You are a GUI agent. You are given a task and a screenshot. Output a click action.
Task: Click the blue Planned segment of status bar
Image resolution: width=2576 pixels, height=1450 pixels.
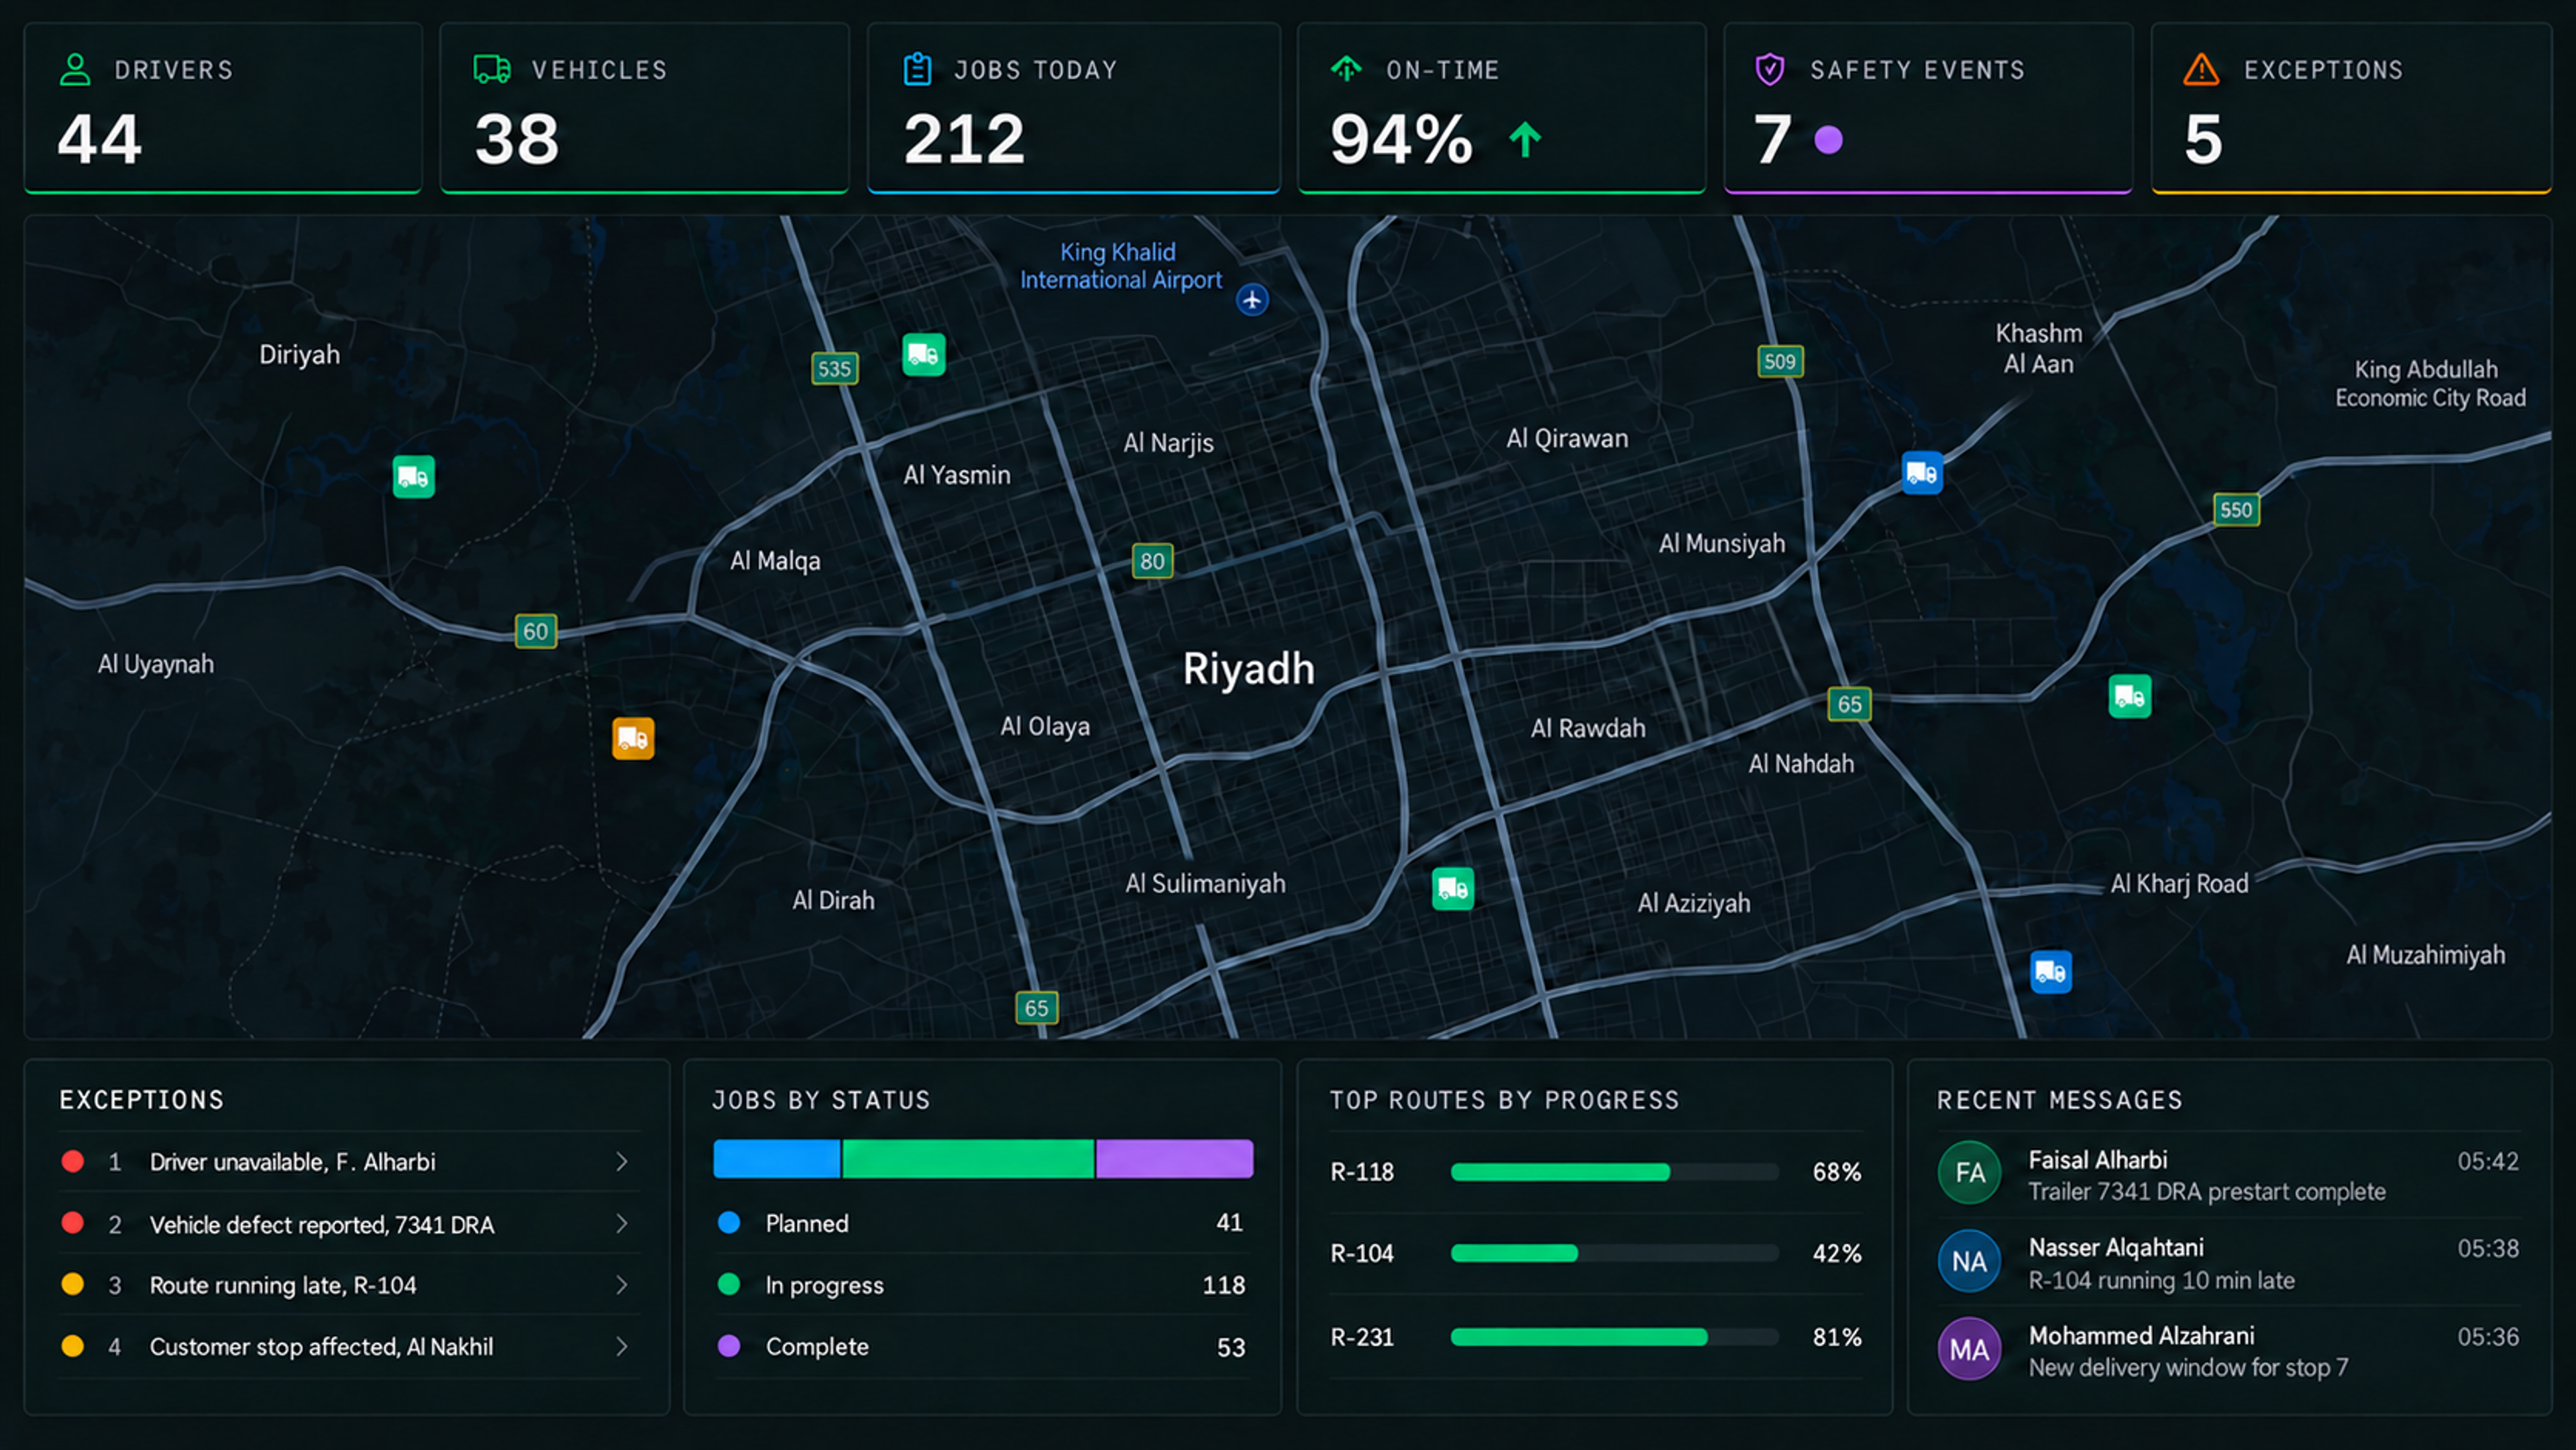click(777, 1159)
